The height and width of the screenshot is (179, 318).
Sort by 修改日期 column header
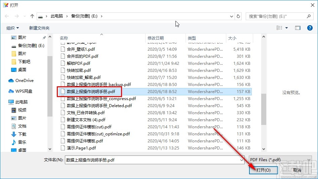[156, 38]
